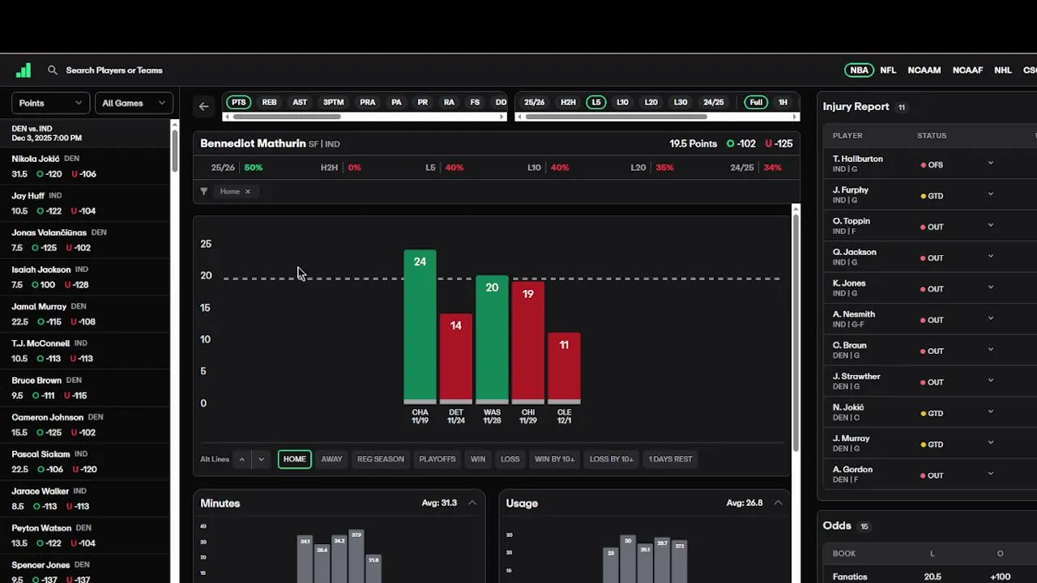The height and width of the screenshot is (583, 1037).
Task: Expand N. Jokić injury row
Action: point(990,412)
